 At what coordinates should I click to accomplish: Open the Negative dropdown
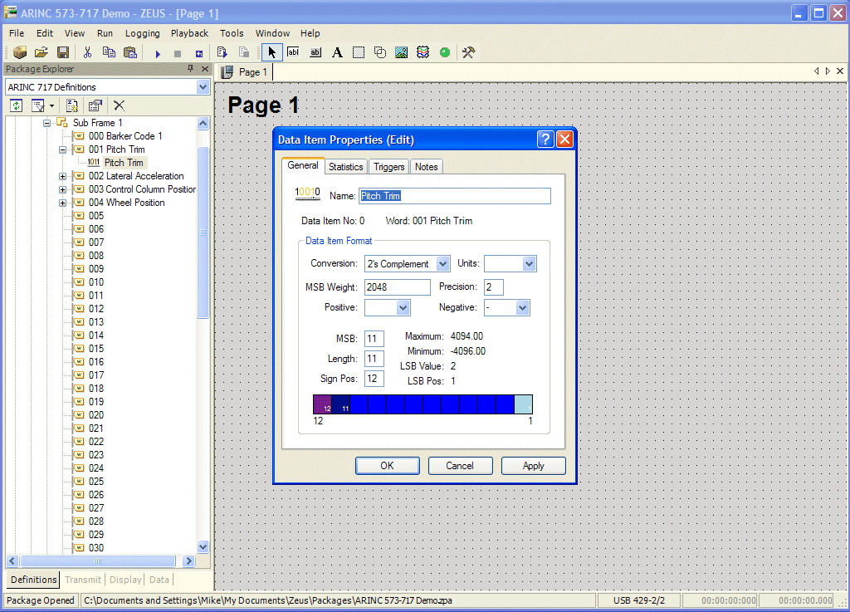point(522,308)
